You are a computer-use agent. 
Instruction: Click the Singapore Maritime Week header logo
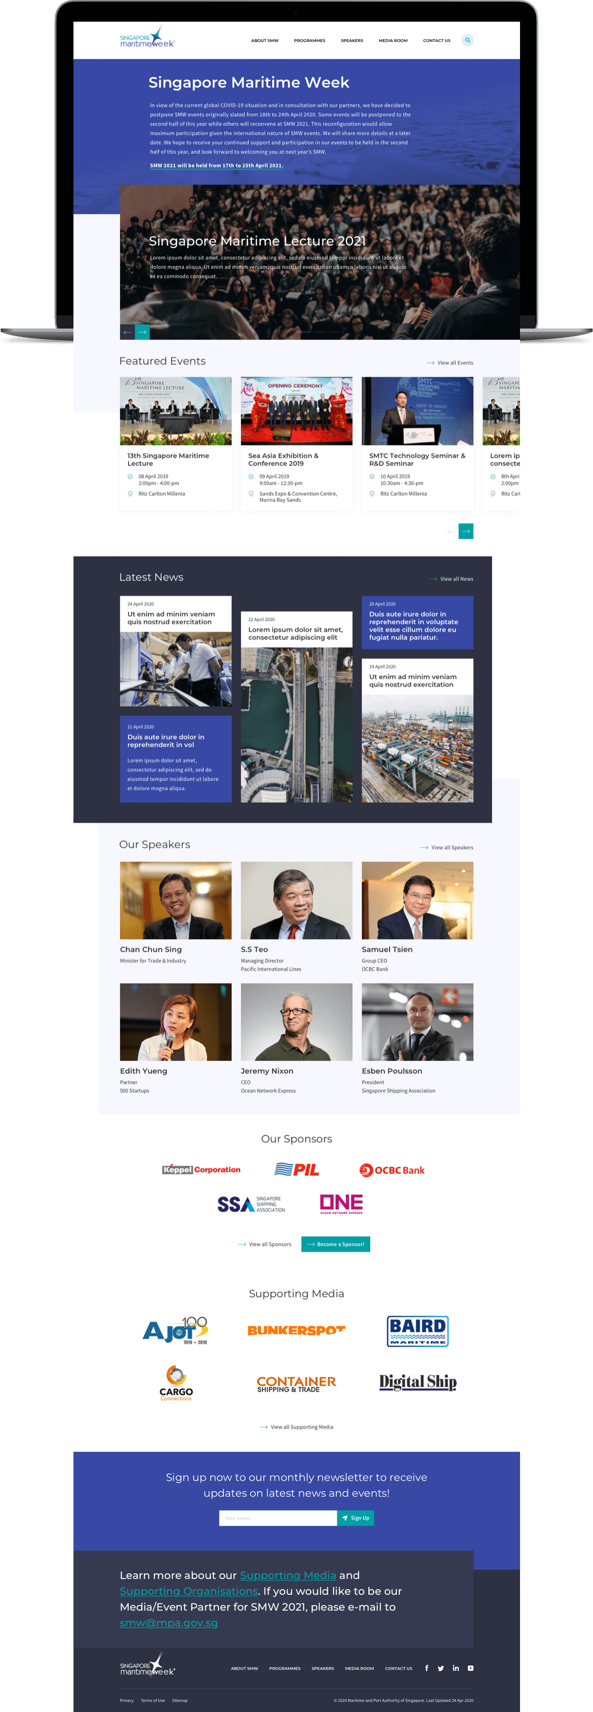pos(147,39)
